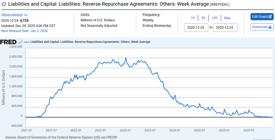Click the pencil icon in Edit Graph
275x140 pixels.
coord(270,17)
